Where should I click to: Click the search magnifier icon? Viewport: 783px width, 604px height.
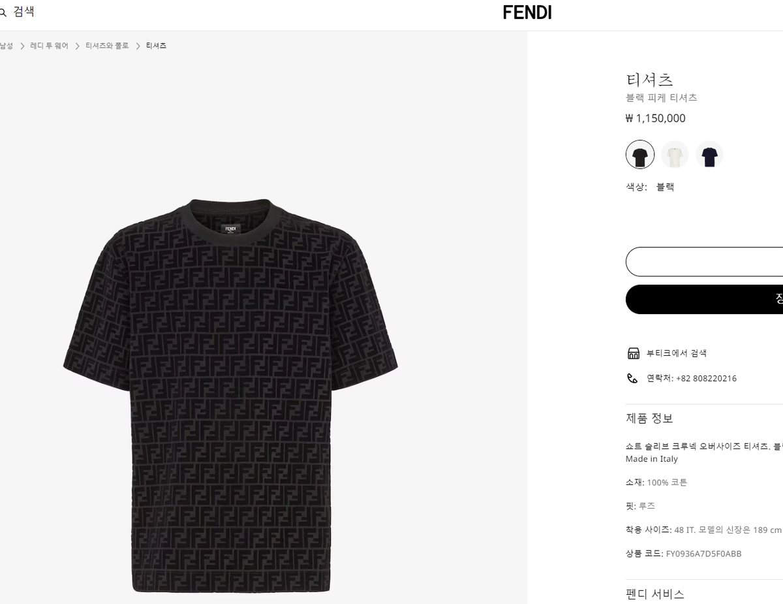pos(3,12)
